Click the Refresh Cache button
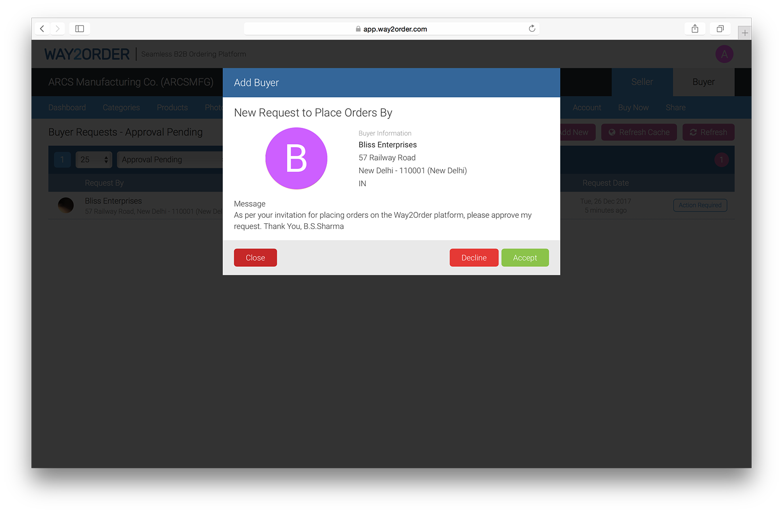The image size is (783, 513). (639, 132)
